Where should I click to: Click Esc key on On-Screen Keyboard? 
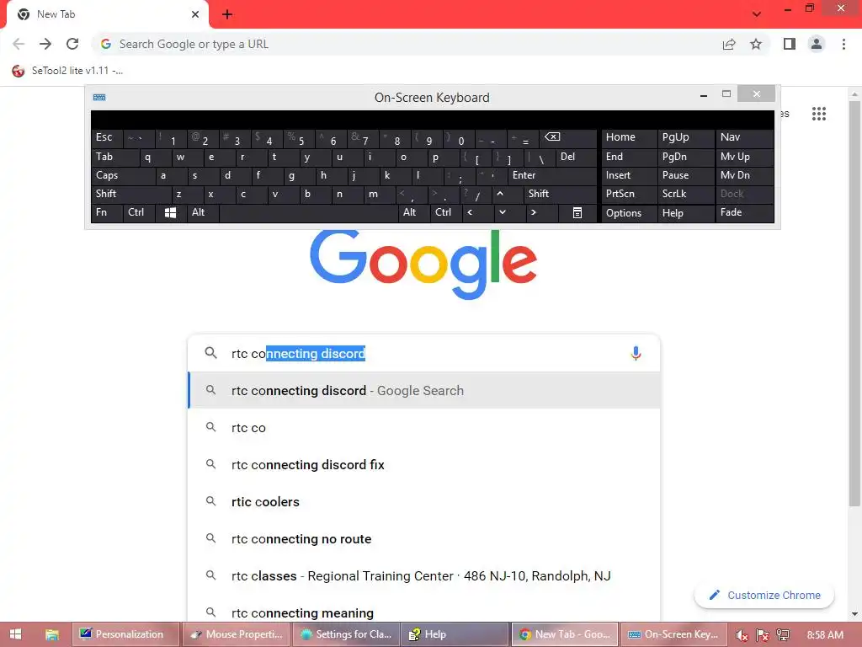(x=107, y=137)
